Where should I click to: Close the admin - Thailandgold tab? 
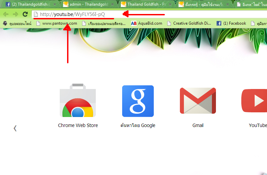(x=112, y=4)
